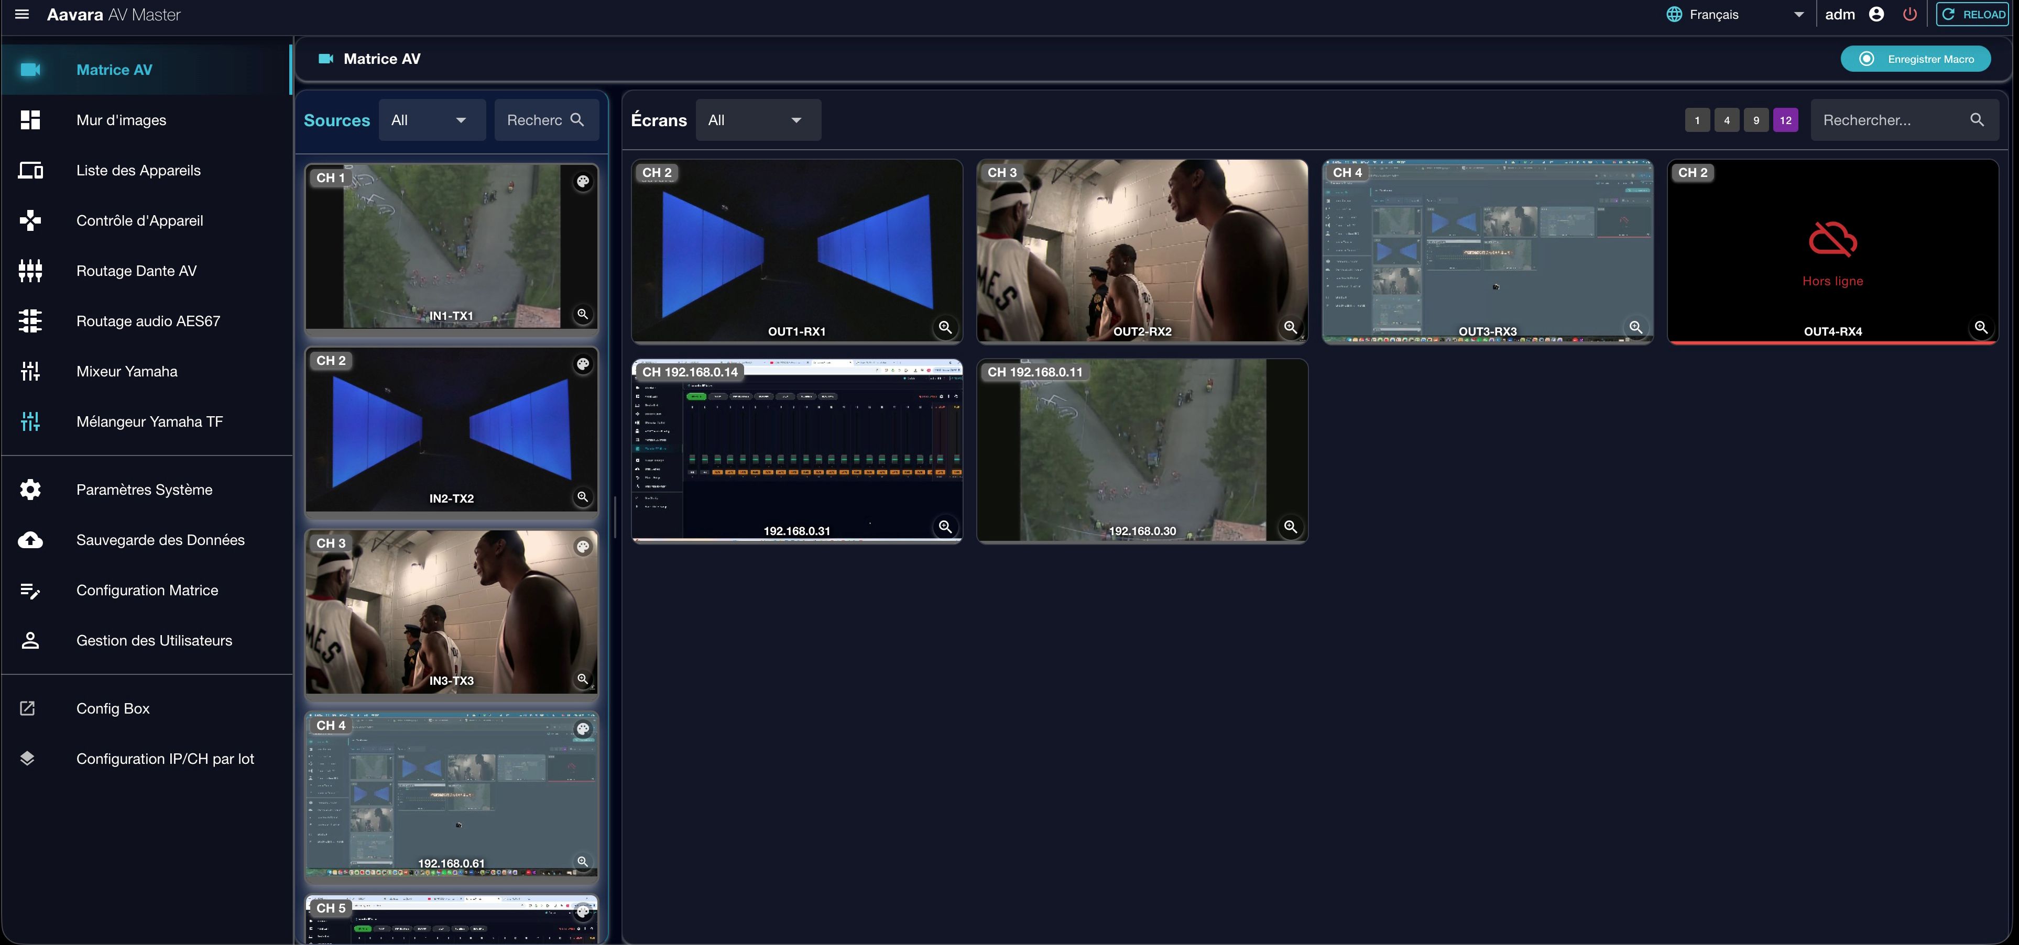Viewport: 2019px width, 945px height.
Task: Open Sauvegarde des Données page
Action: [147, 539]
